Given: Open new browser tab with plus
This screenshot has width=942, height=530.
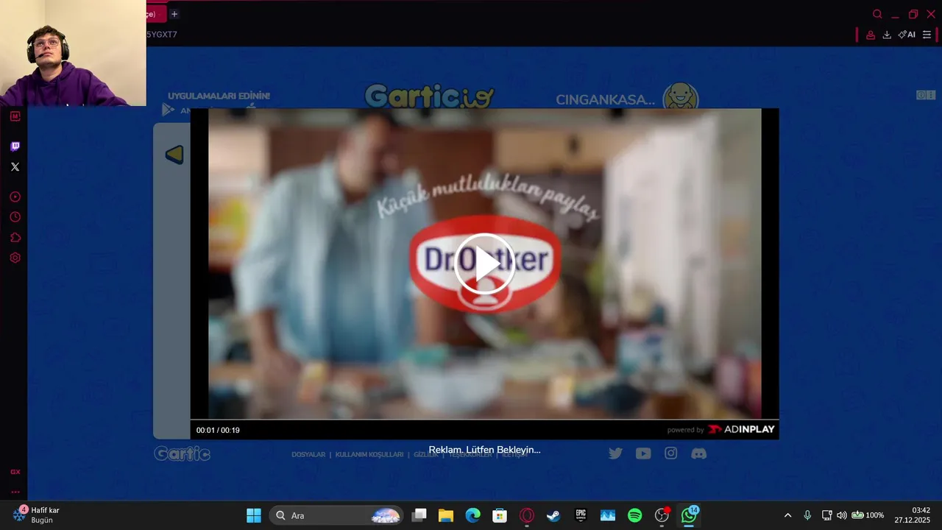Looking at the screenshot, I should [174, 14].
